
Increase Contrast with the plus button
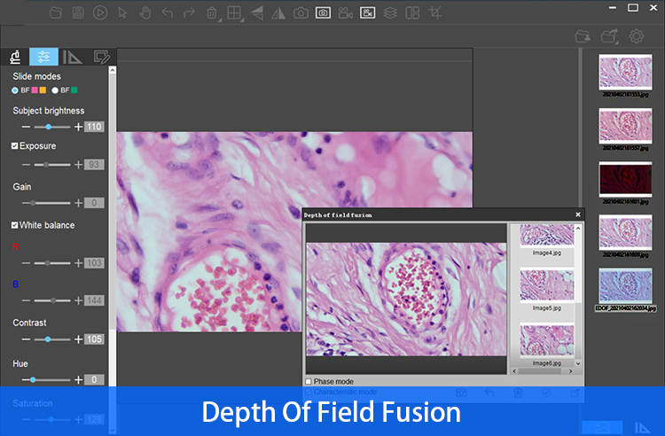click(78, 339)
